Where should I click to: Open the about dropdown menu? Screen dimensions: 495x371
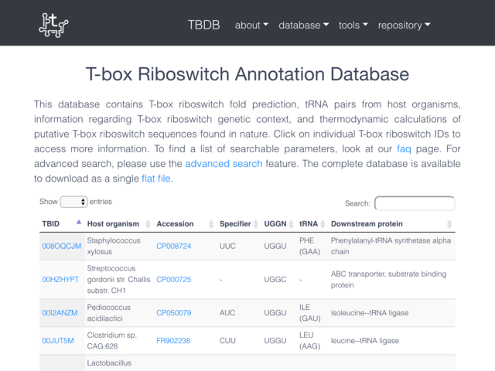click(251, 26)
